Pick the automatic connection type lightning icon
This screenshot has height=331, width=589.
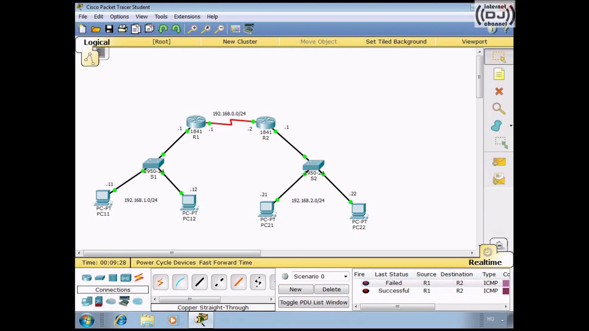click(x=160, y=282)
